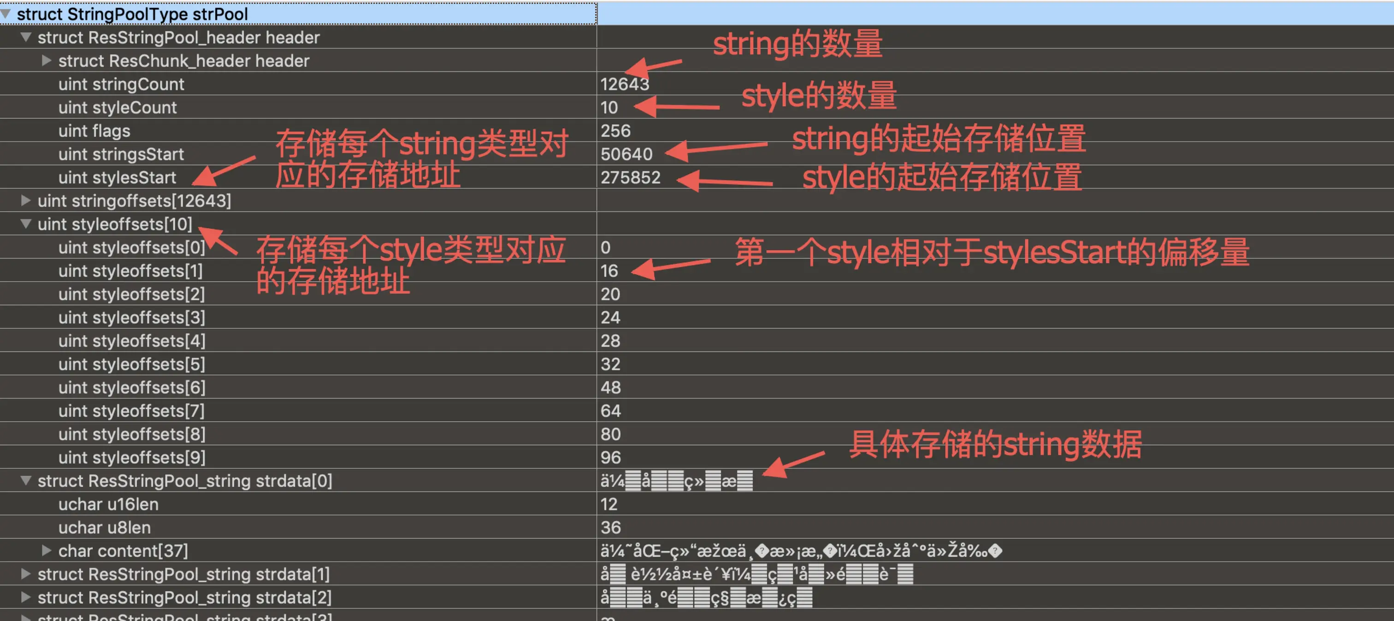Collapse the StringPoolType strPool root node

coord(6,13)
